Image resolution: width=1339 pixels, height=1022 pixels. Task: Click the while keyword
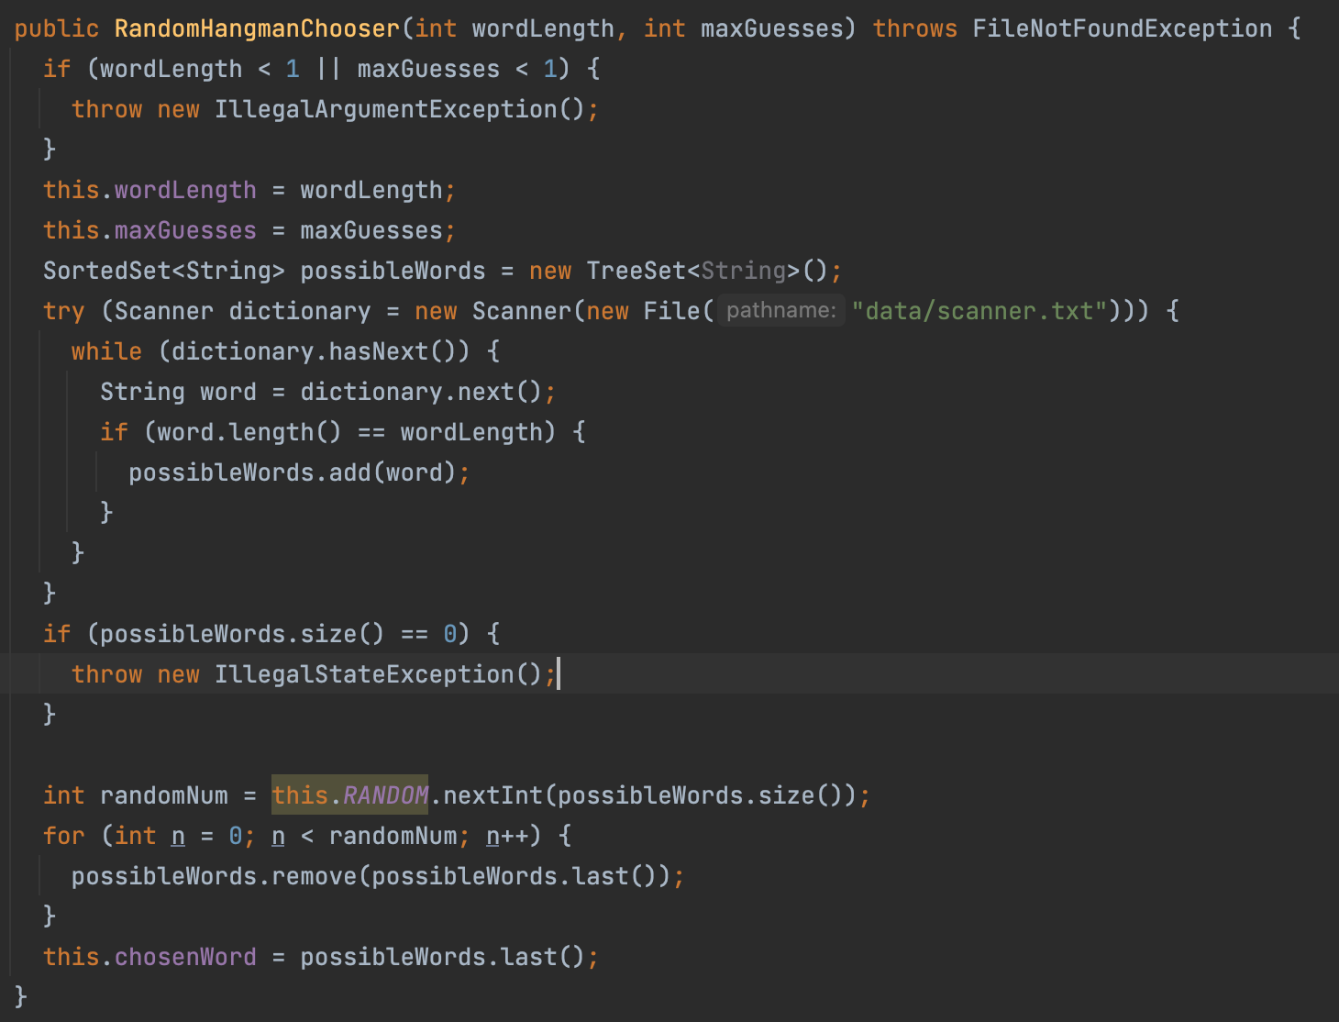pos(106,351)
